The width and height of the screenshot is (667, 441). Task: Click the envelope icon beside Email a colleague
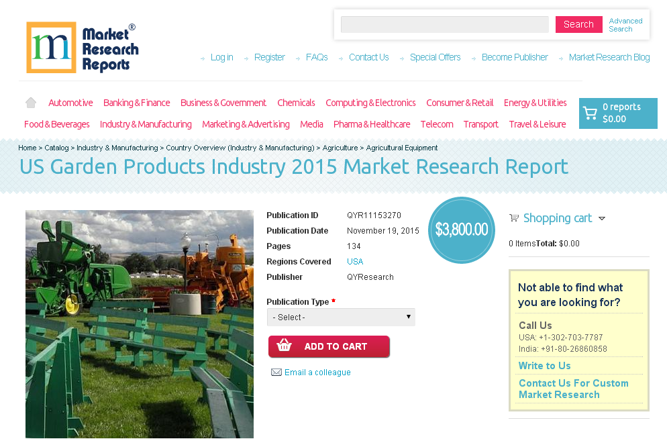click(276, 372)
